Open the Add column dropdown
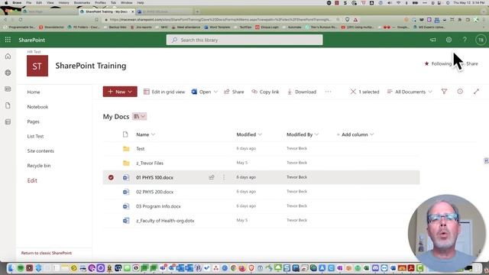 tap(355, 134)
